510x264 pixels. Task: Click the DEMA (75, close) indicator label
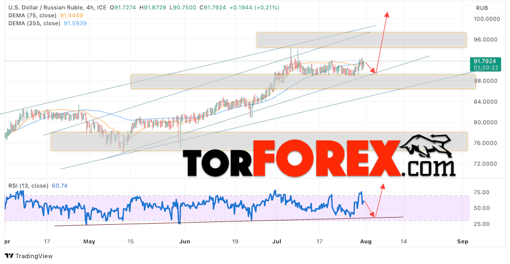[32, 15]
